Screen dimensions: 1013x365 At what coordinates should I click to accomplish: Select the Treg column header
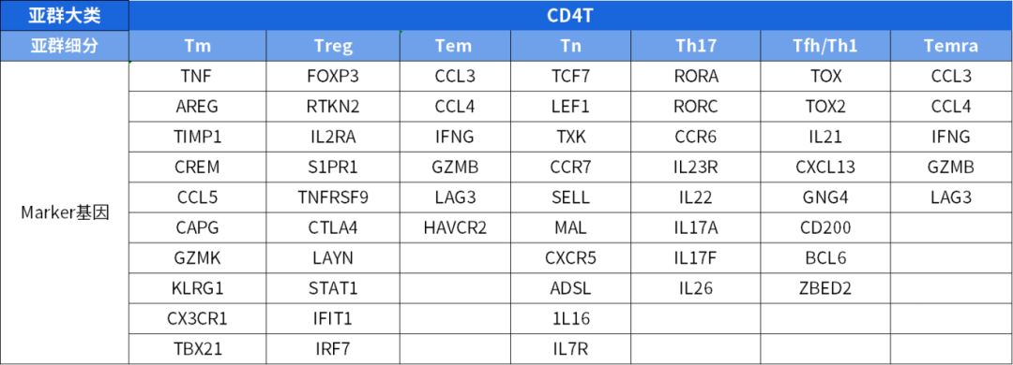coord(333,46)
